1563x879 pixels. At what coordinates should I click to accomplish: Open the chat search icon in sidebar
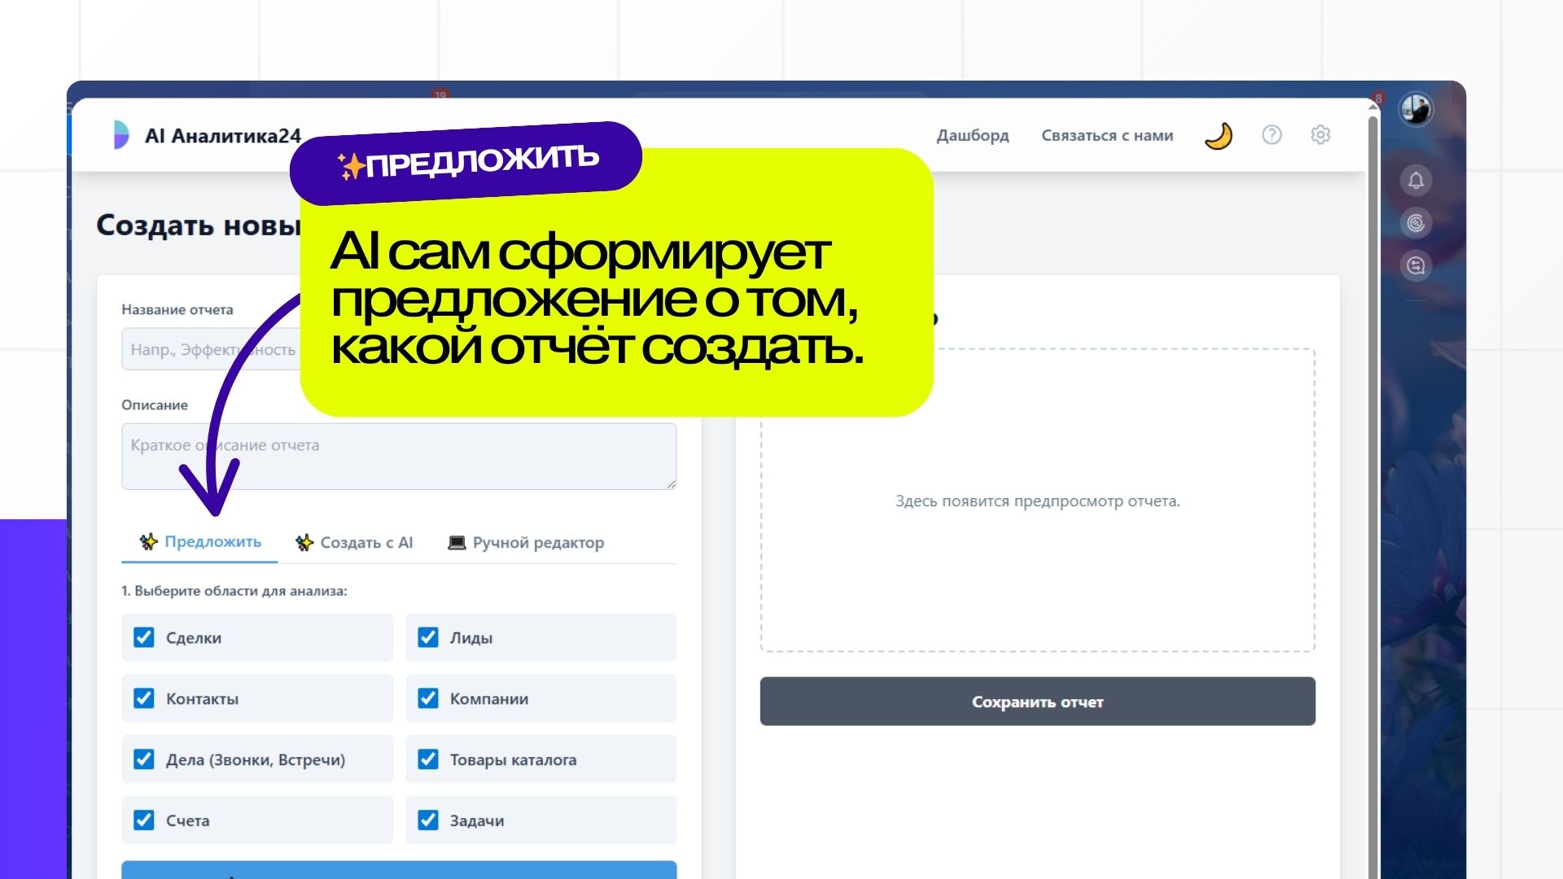[1416, 265]
